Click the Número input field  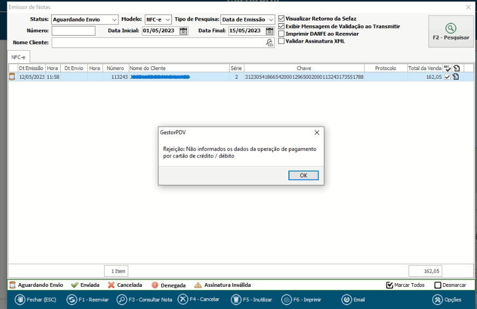tap(73, 31)
